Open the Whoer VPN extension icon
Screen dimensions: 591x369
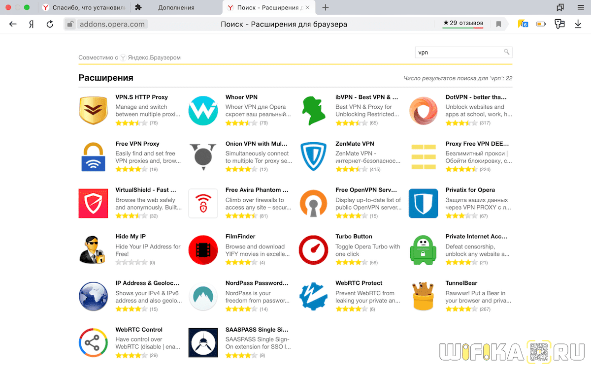(x=203, y=111)
